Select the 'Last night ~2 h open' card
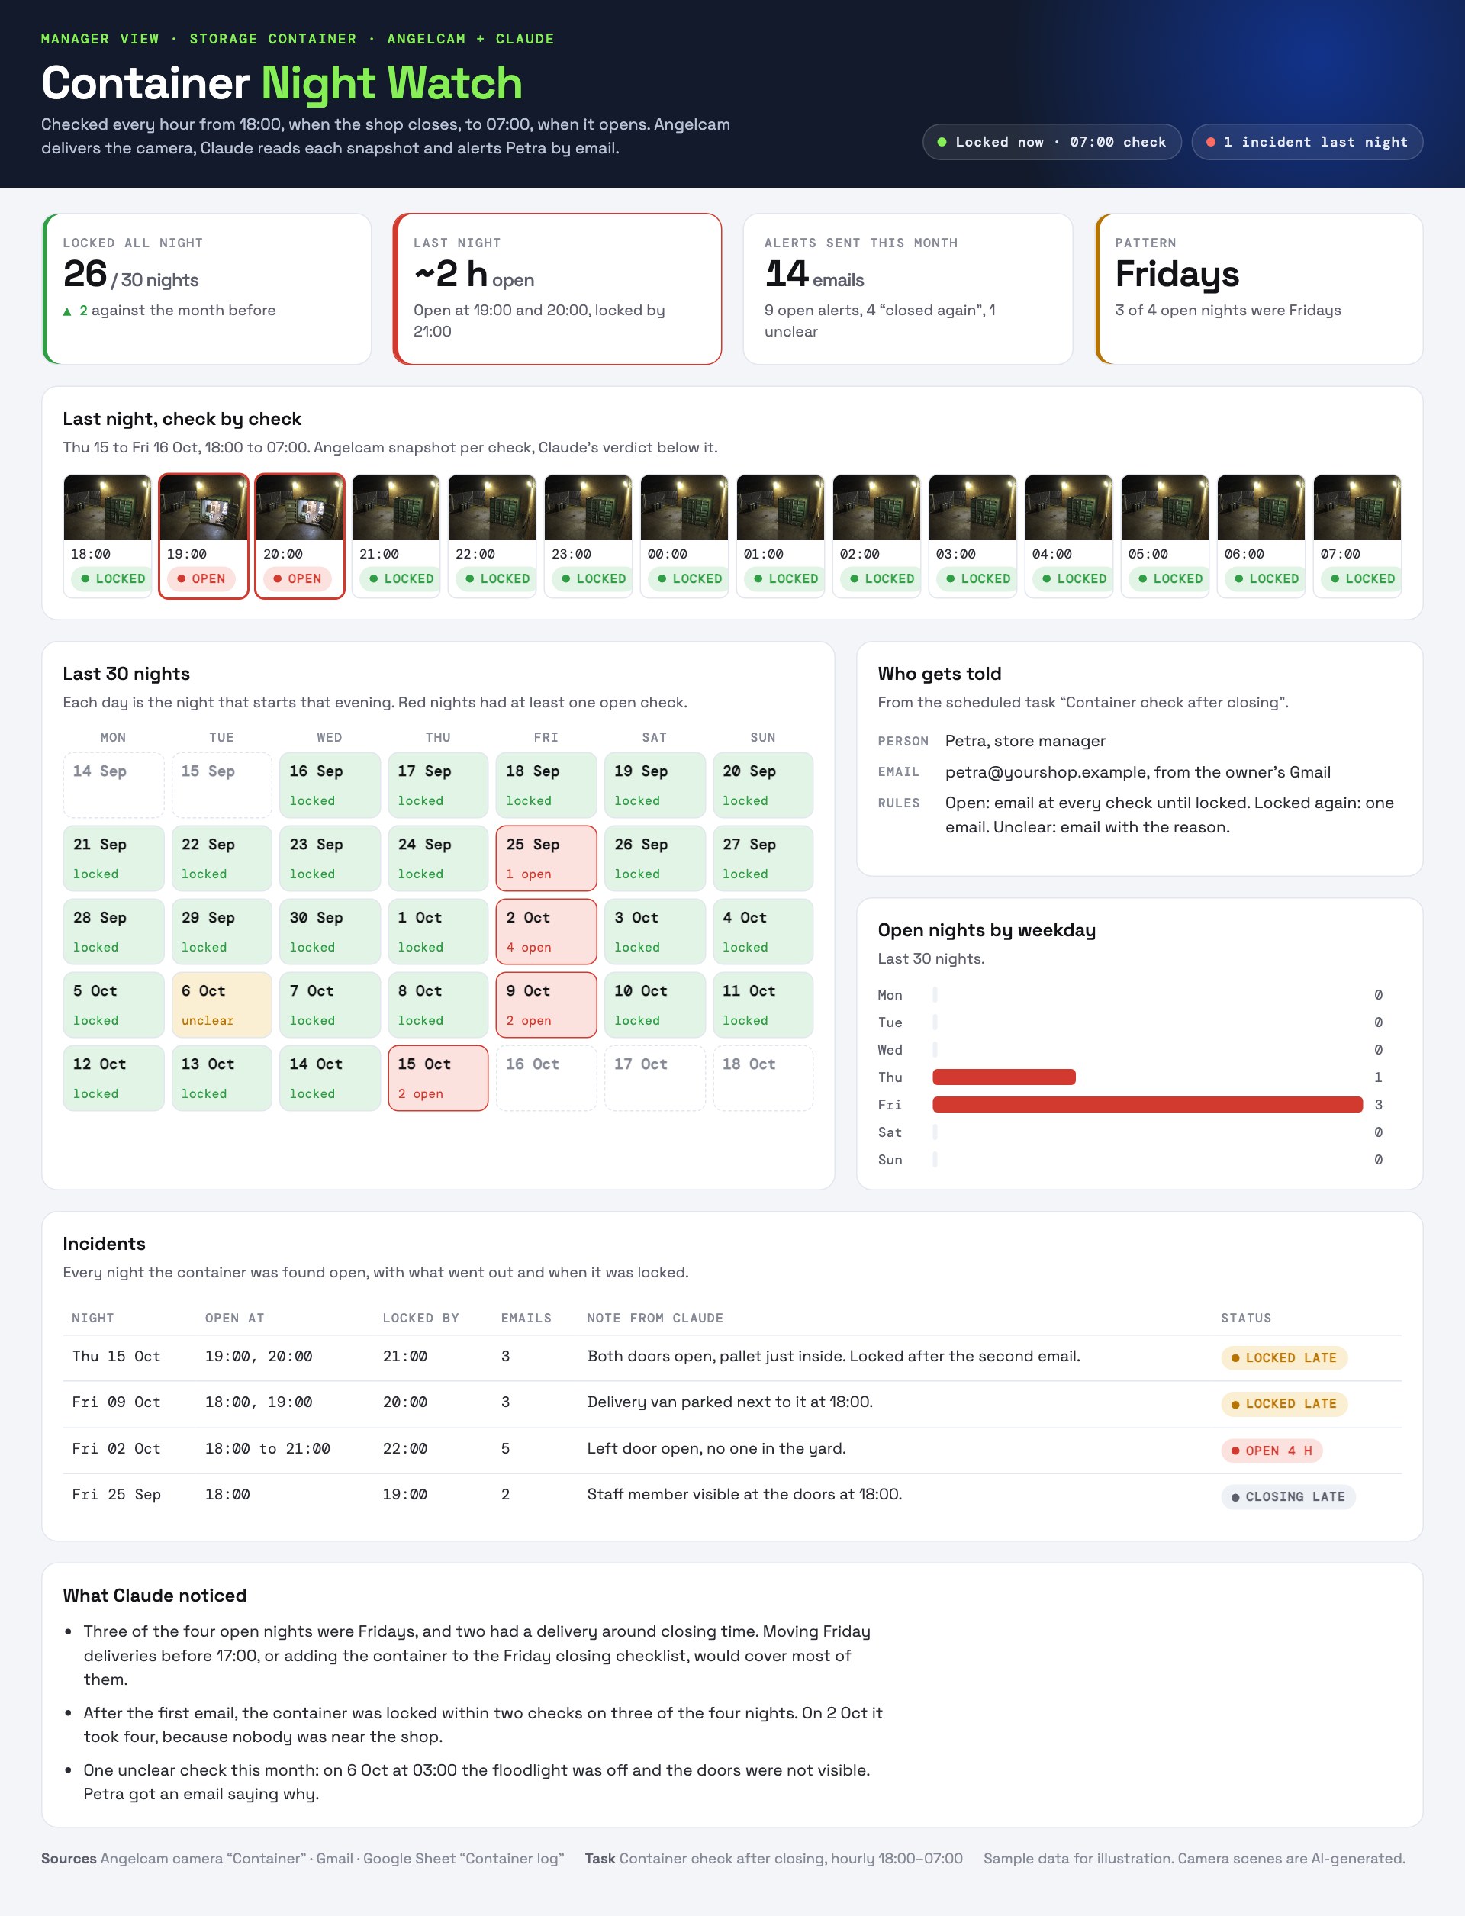Screen dimensions: 1465x1916 pos(557,288)
